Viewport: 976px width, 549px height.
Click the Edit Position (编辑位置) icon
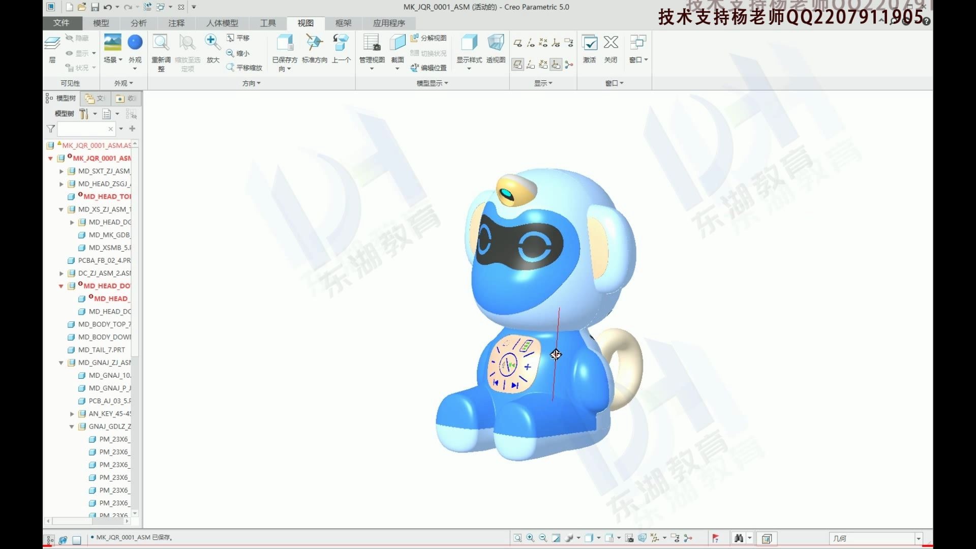coord(415,68)
